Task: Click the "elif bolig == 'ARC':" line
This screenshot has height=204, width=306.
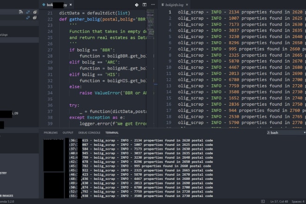Action: (95, 62)
